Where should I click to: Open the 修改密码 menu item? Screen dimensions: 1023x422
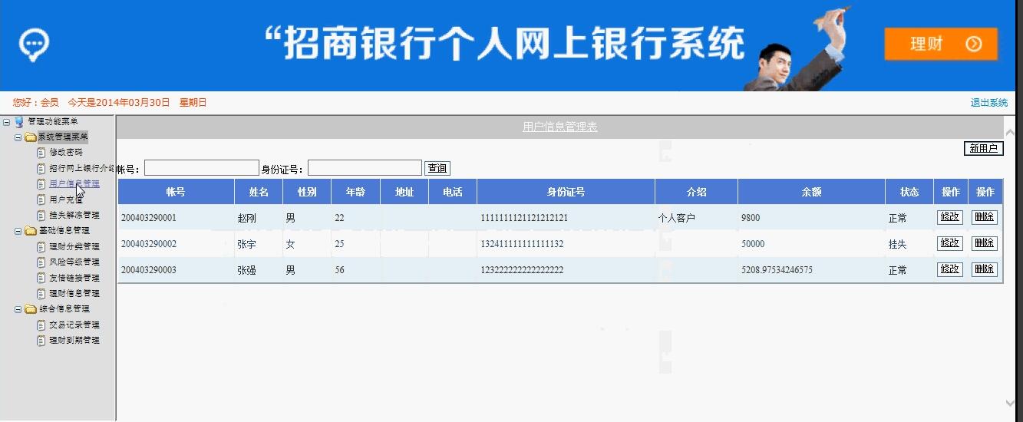pyautogui.click(x=66, y=153)
